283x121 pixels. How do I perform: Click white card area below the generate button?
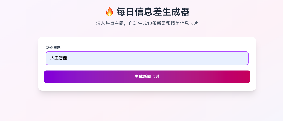tap(147, 87)
